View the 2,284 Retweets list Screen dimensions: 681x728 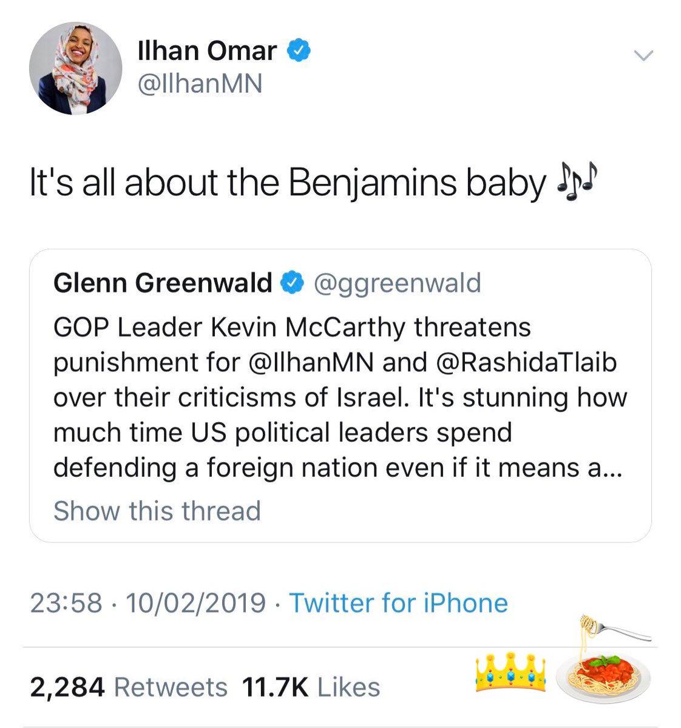click(129, 687)
